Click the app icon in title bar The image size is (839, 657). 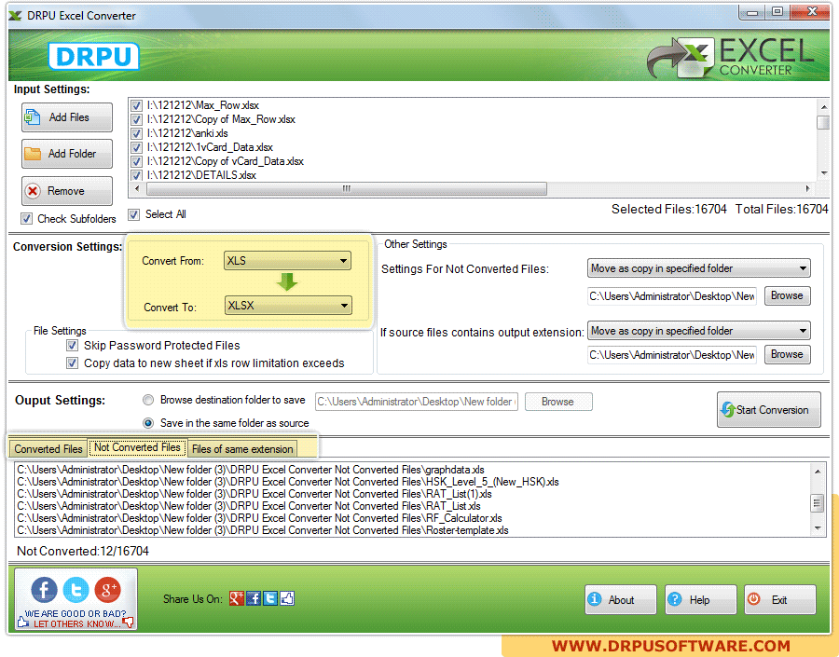point(15,16)
